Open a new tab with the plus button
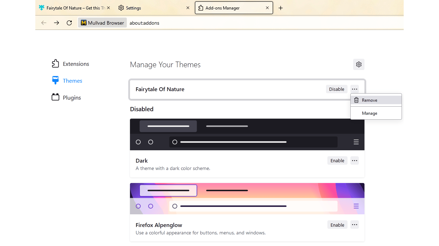 point(280,8)
